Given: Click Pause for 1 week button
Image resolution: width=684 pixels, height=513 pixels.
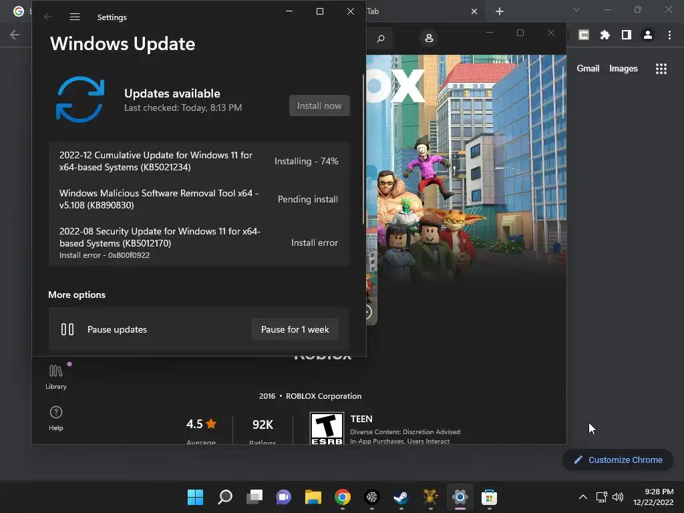Looking at the screenshot, I should [295, 329].
